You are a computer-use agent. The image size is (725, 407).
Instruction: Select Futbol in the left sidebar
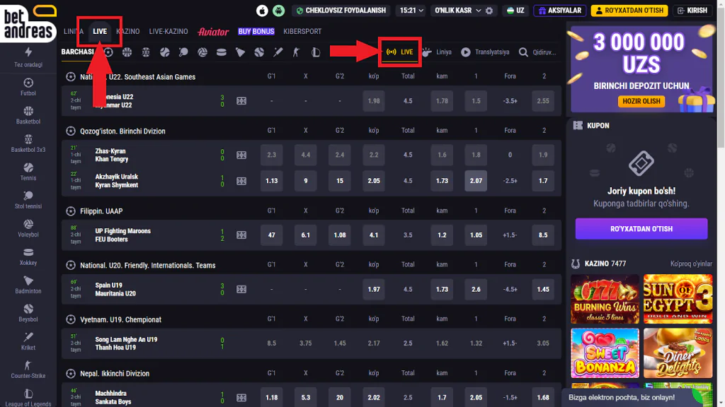click(x=28, y=87)
